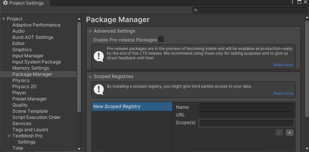Screen dimensions: 309x152
Task: Open Physics 2D settings
Action: (x=24, y=87)
